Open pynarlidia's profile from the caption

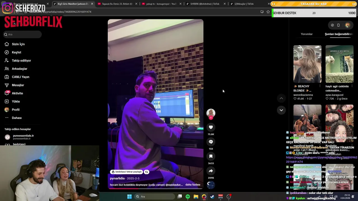[117, 178]
